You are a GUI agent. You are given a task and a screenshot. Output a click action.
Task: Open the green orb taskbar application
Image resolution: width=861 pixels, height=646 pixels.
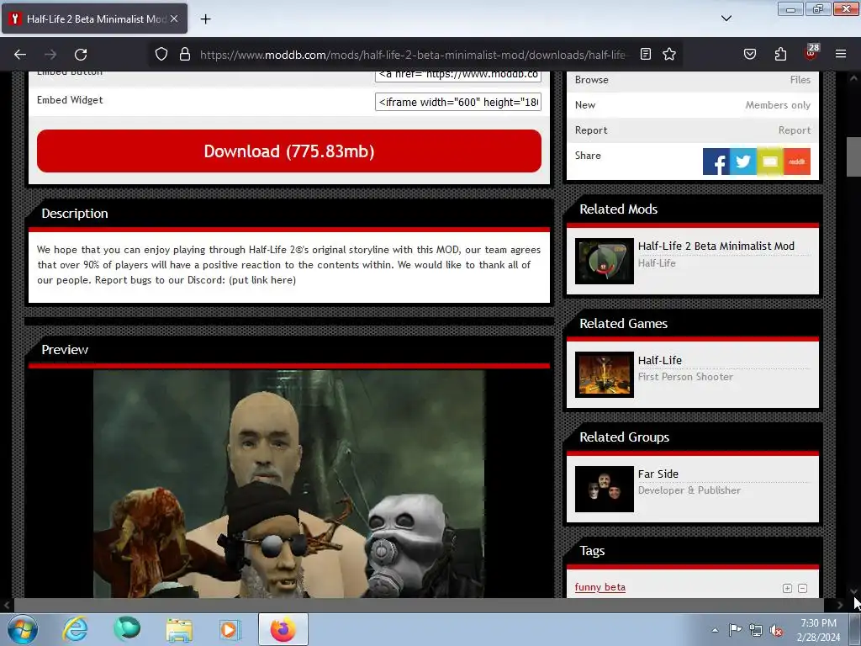point(127,629)
